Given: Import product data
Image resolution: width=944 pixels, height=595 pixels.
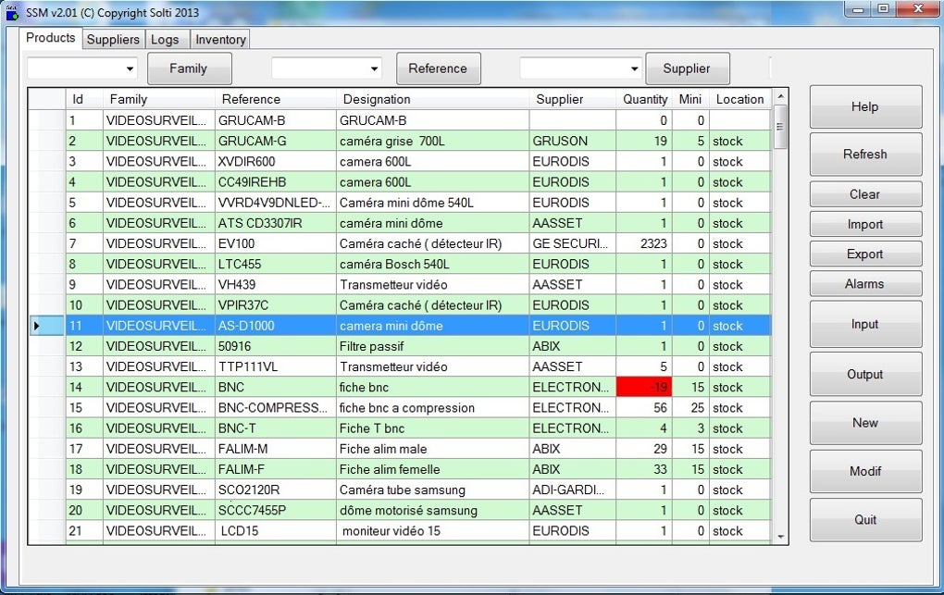Looking at the screenshot, I should tap(865, 224).
